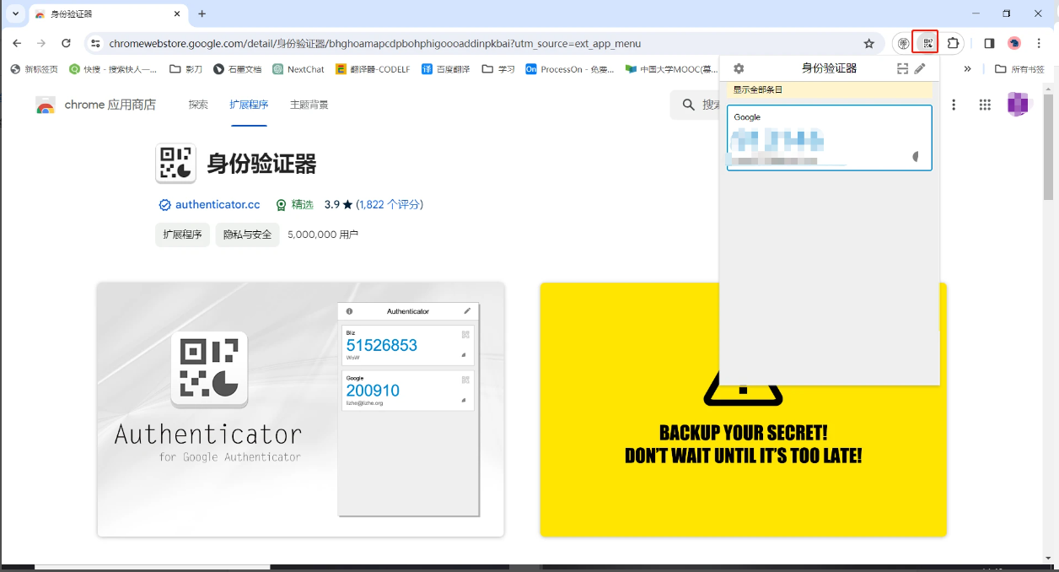The width and height of the screenshot is (1059, 572).
Task: Click the 5,000,000 用户 text
Action: coord(323,235)
